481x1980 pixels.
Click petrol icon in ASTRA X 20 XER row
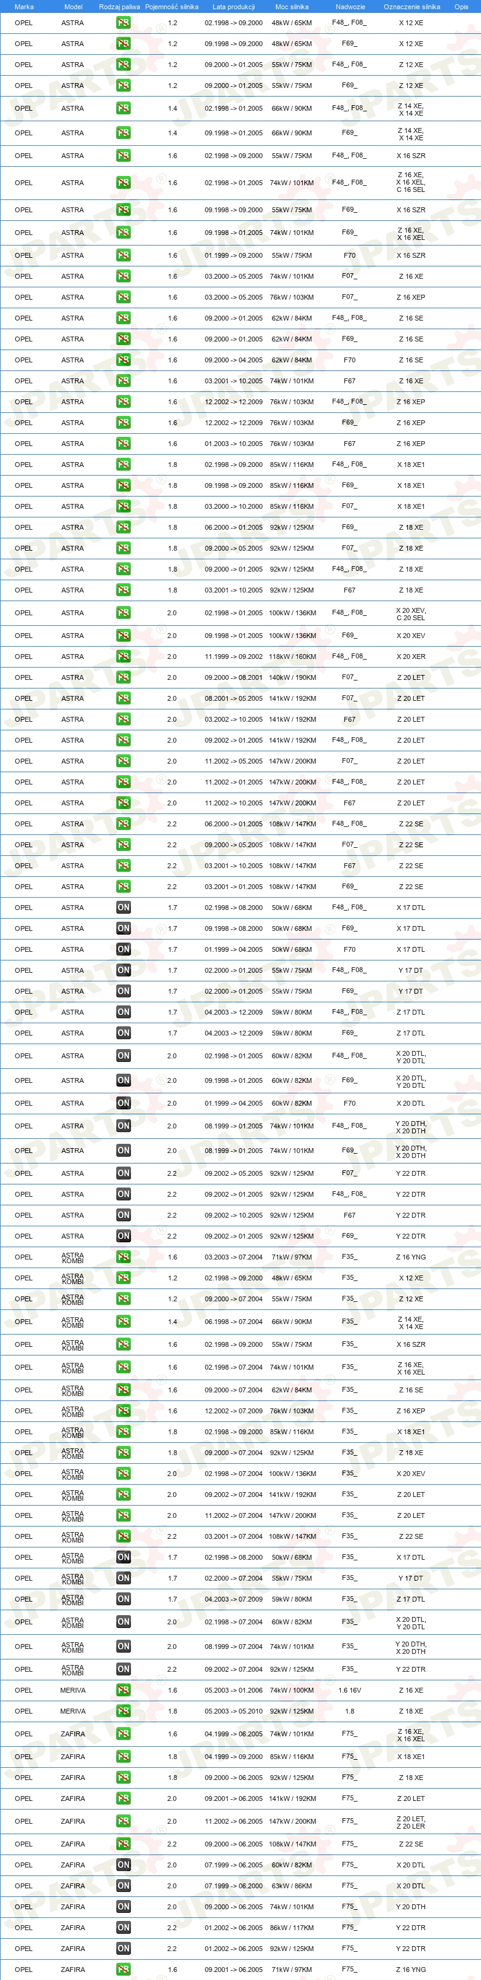pyautogui.click(x=123, y=657)
